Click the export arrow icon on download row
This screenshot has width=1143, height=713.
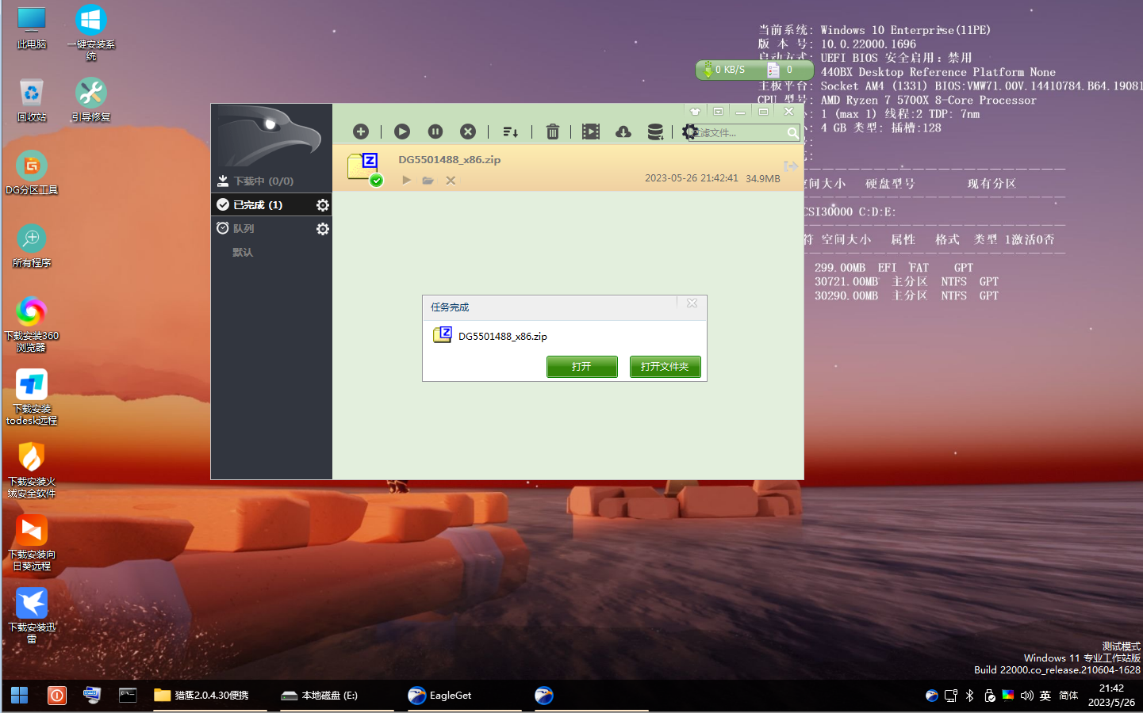(790, 166)
